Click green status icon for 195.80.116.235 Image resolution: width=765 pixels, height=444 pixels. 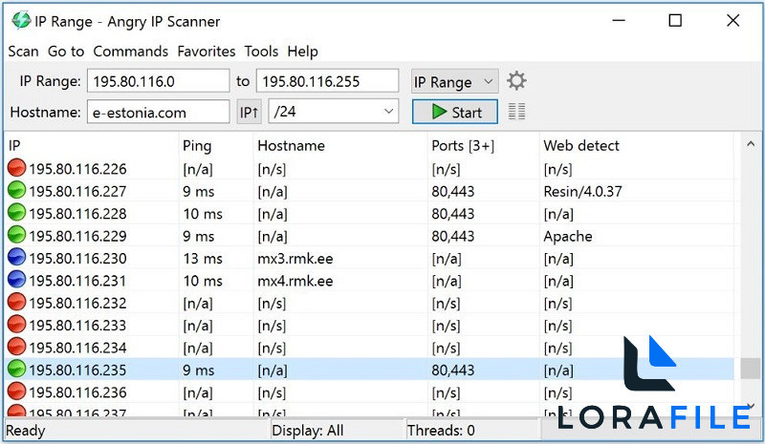click(x=16, y=370)
